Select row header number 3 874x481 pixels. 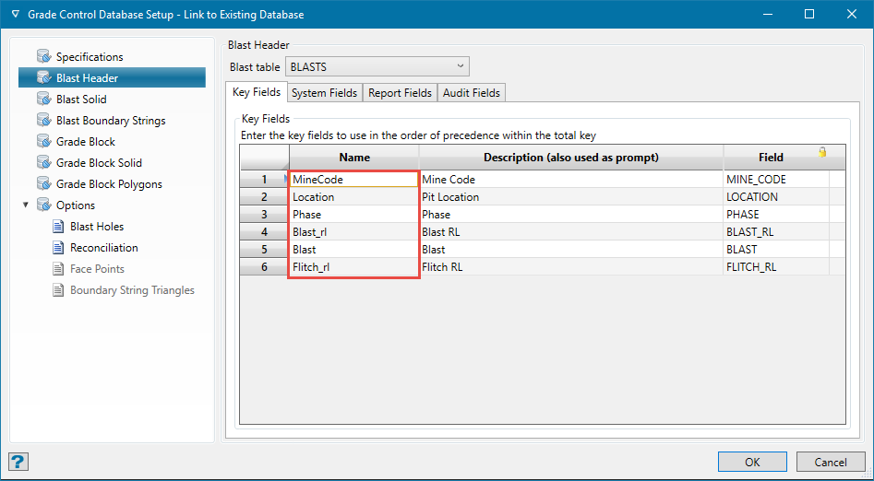pyautogui.click(x=264, y=215)
